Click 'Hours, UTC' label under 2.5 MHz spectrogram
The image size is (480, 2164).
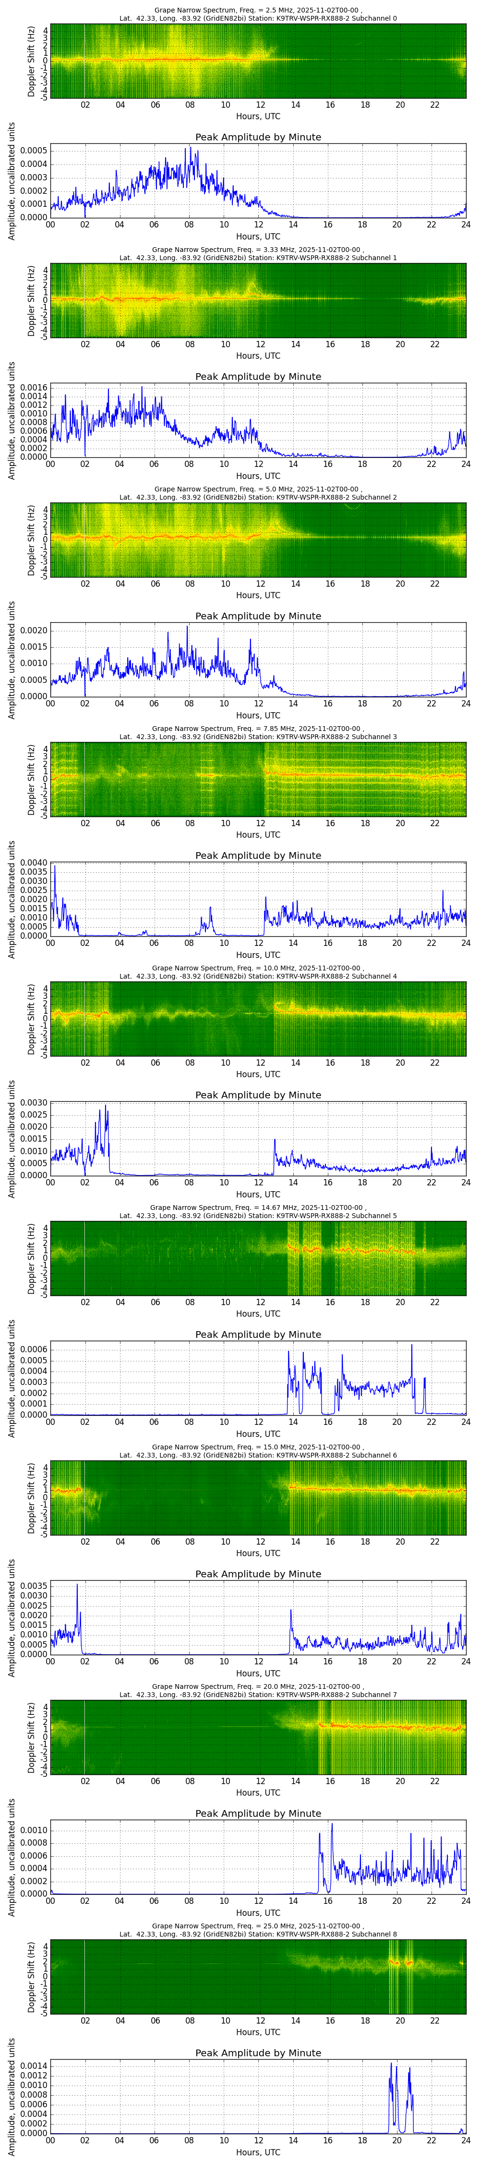(x=258, y=116)
